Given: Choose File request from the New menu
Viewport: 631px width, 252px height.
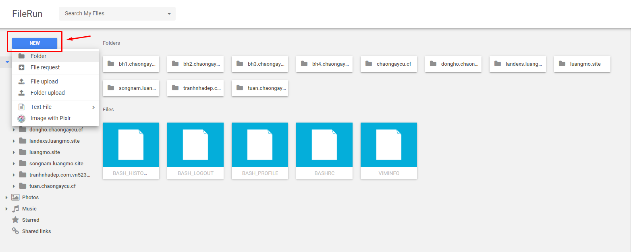Looking at the screenshot, I should [55, 67].
